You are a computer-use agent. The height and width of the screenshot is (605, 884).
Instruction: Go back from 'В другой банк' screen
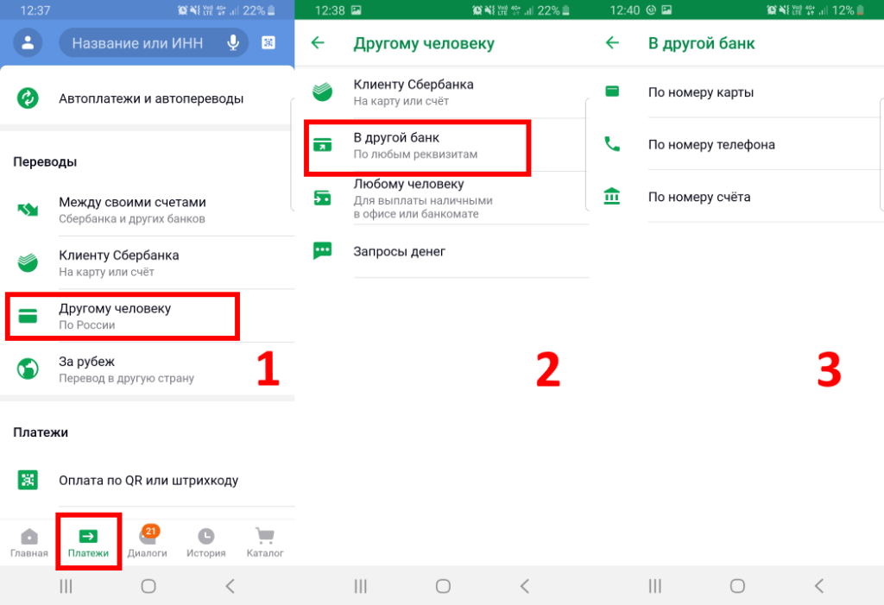pyautogui.click(x=612, y=43)
